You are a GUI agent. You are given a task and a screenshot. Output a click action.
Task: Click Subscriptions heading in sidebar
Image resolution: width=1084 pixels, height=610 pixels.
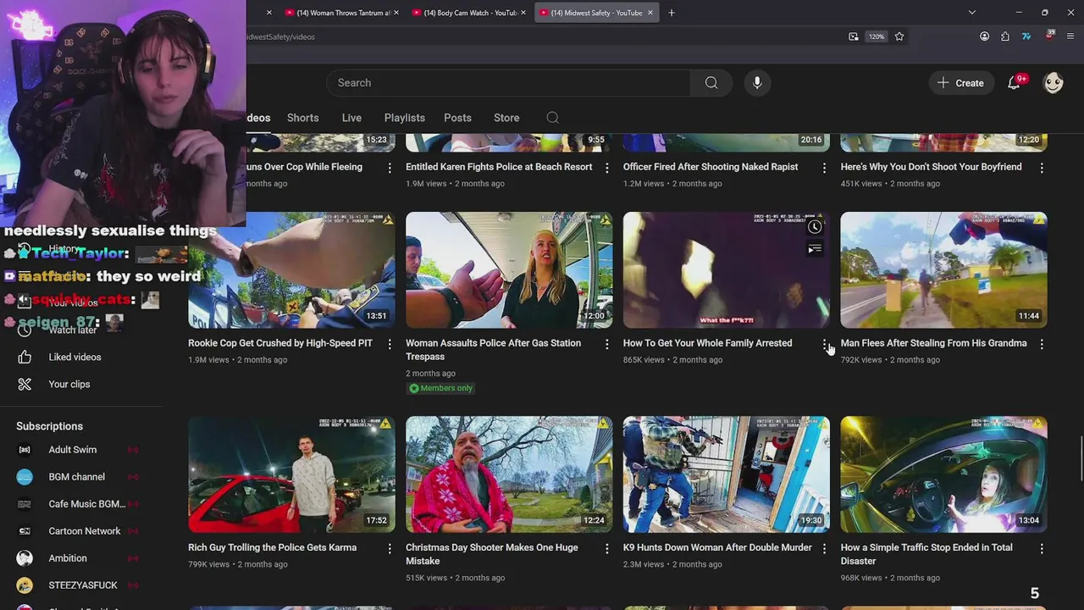pyautogui.click(x=49, y=426)
